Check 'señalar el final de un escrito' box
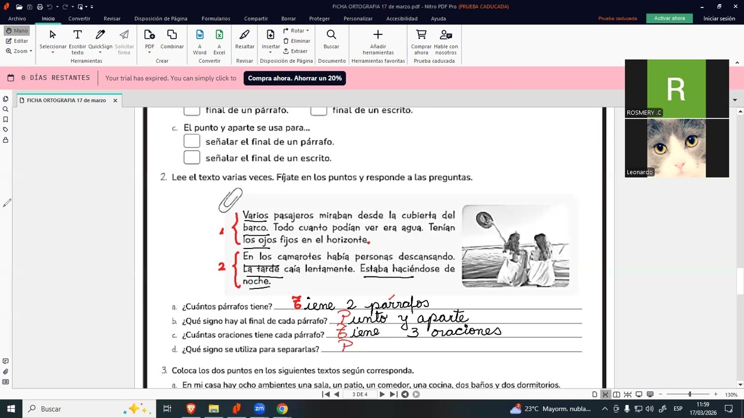This screenshot has width=744, height=418. coord(192,157)
